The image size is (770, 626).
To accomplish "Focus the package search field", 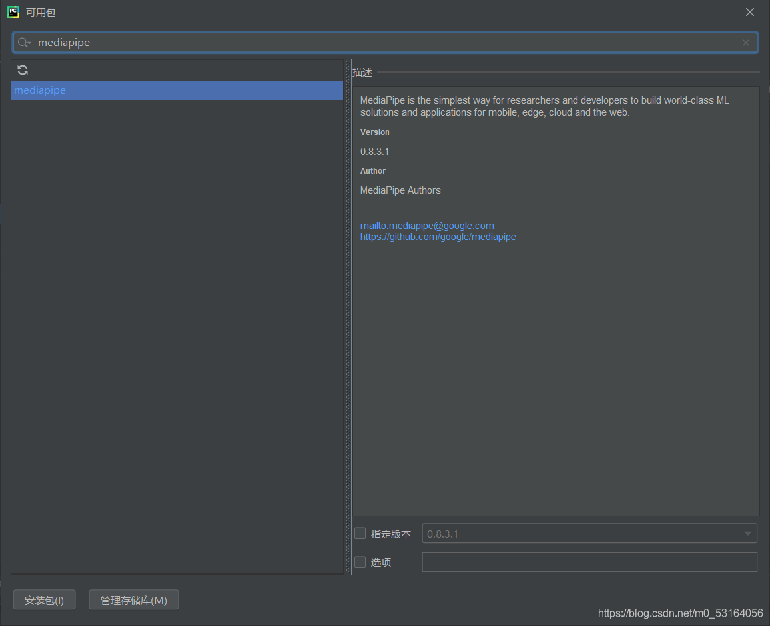I will pyautogui.click(x=385, y=43).
